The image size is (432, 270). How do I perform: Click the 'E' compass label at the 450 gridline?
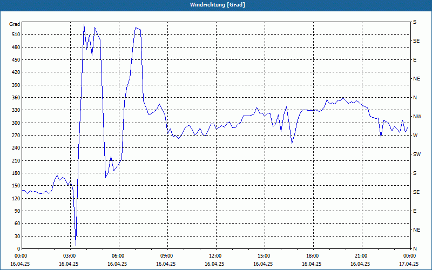pyautogui.click(x=415, y=60)
